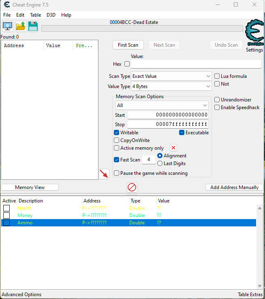Open the Help menu

point(66,15)
